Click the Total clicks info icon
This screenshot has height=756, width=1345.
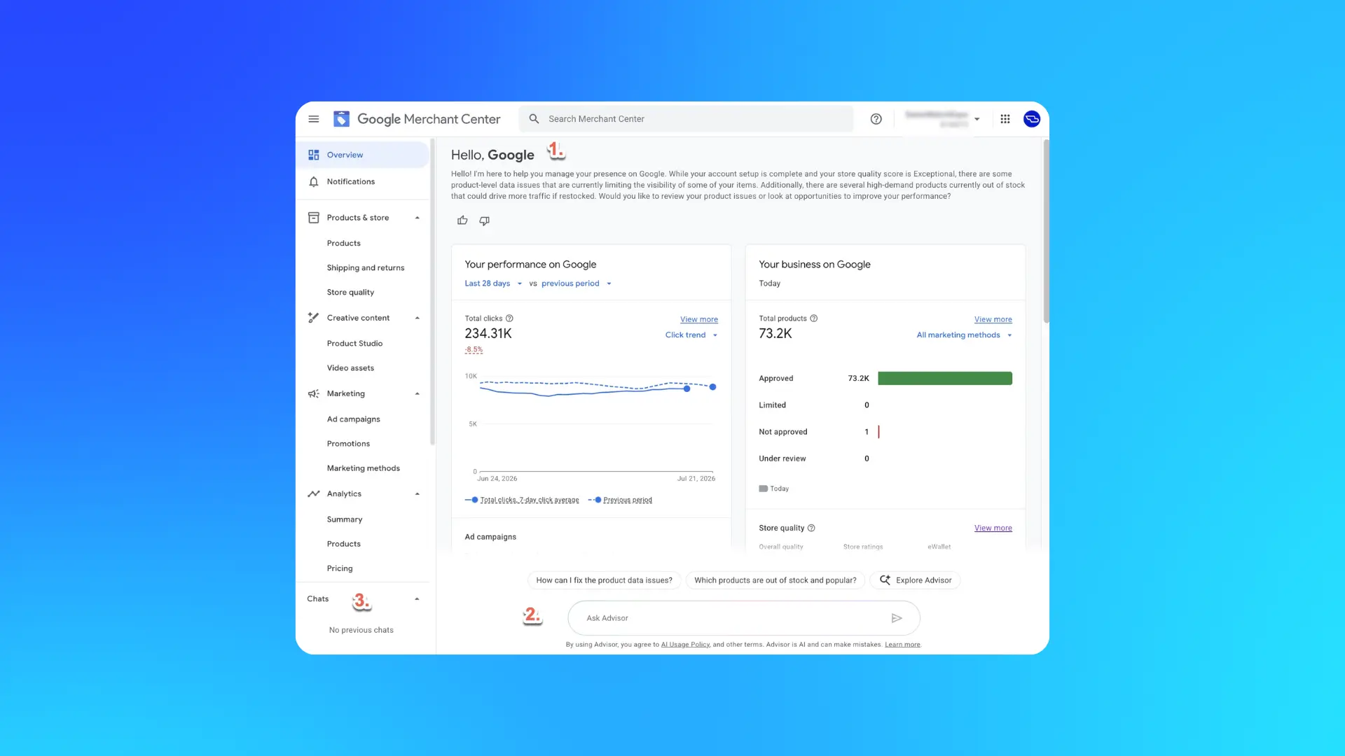tap(509, 318)
